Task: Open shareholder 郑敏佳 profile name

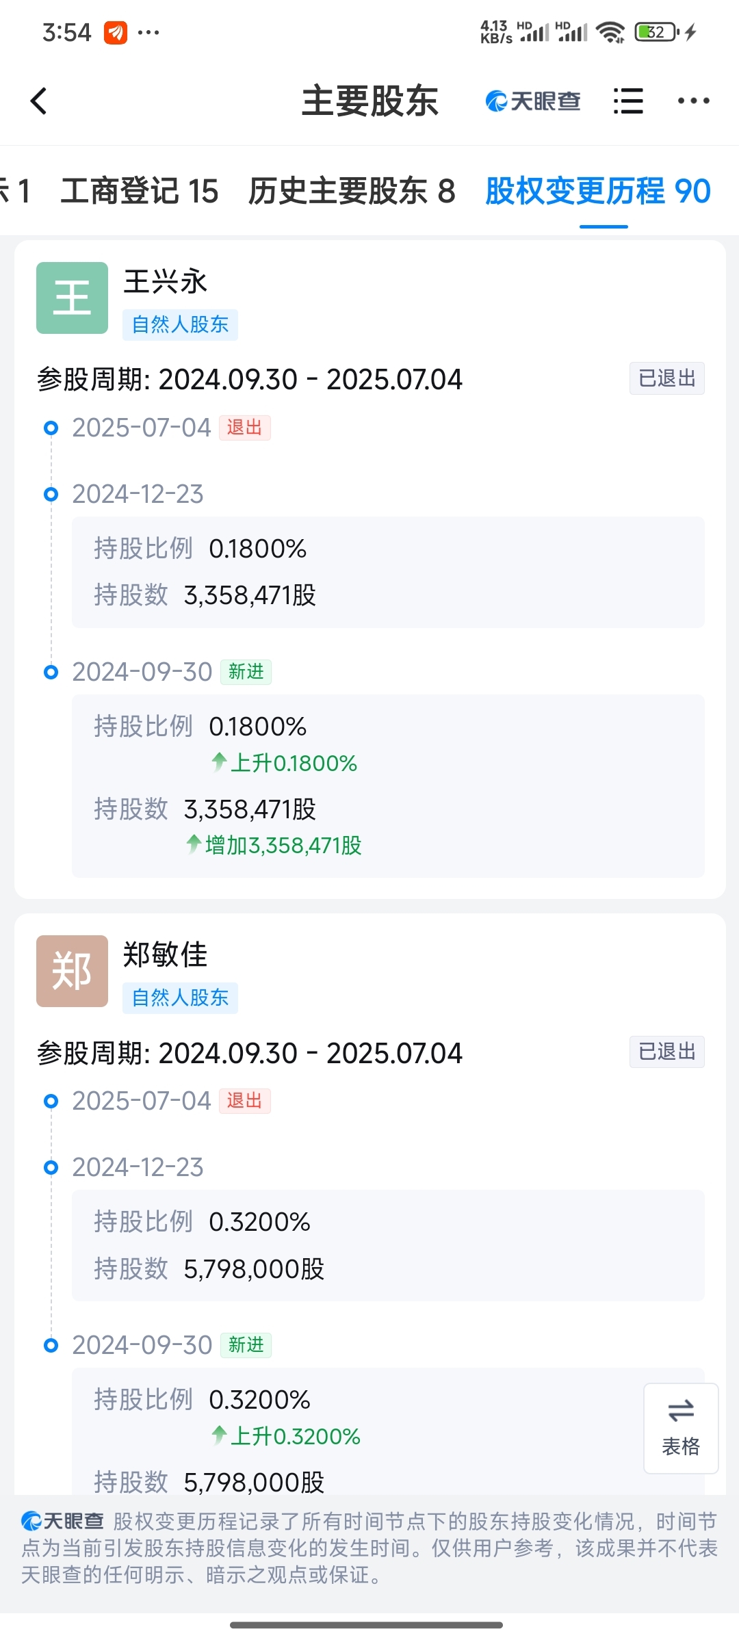Action: 165,954
